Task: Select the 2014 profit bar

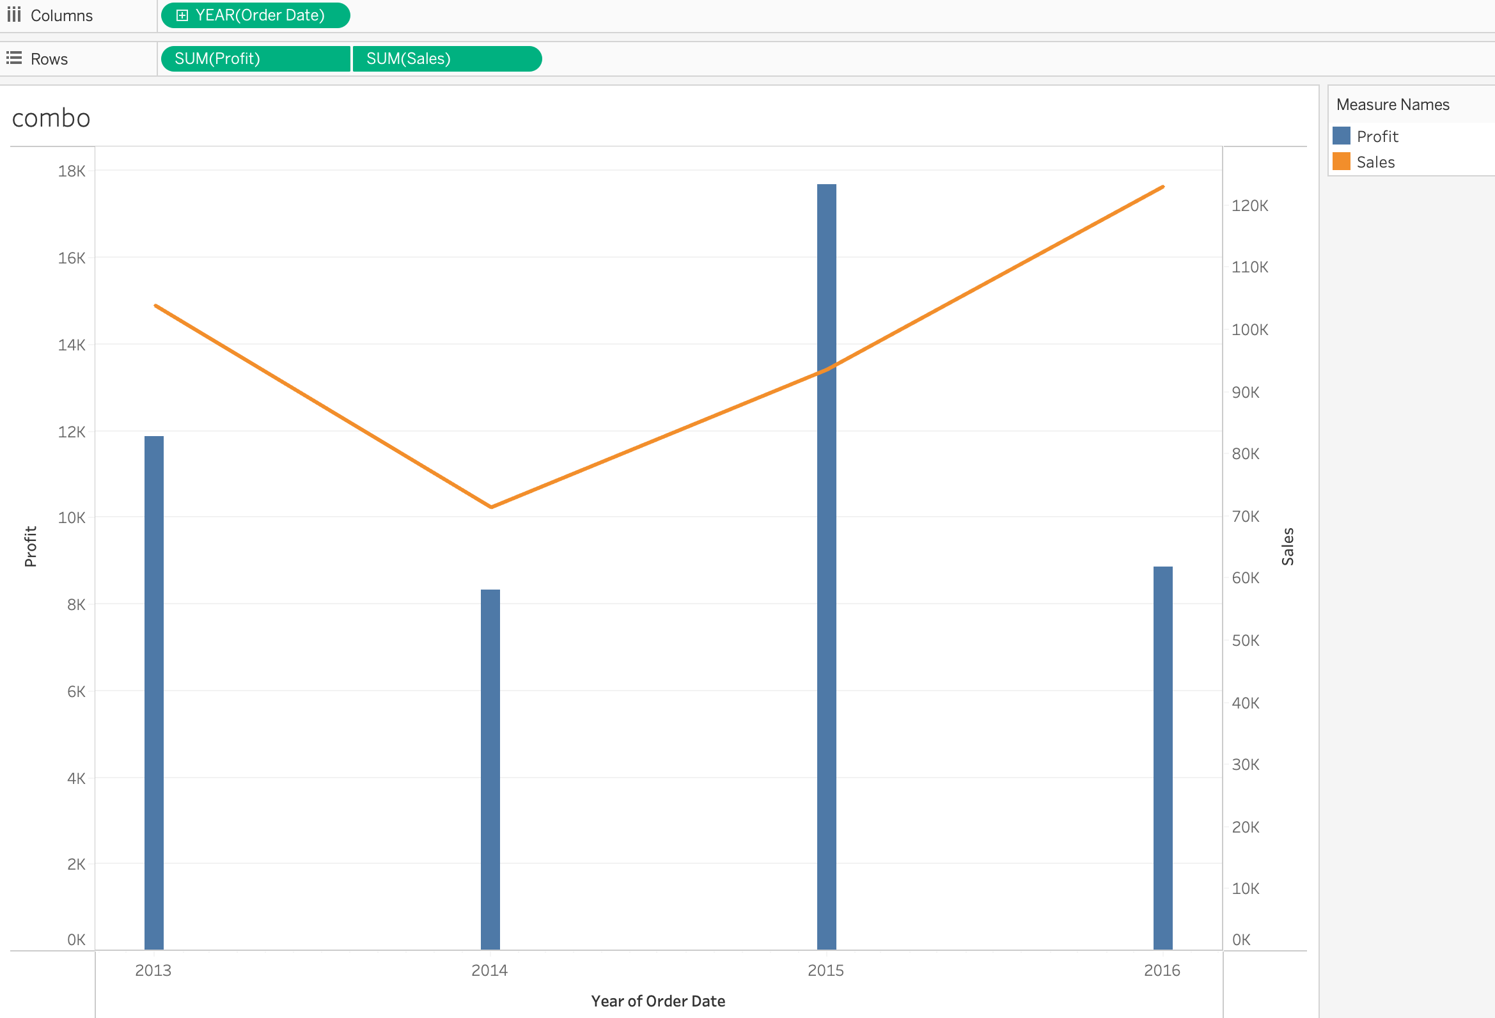Action: click(x=490, y=769)
